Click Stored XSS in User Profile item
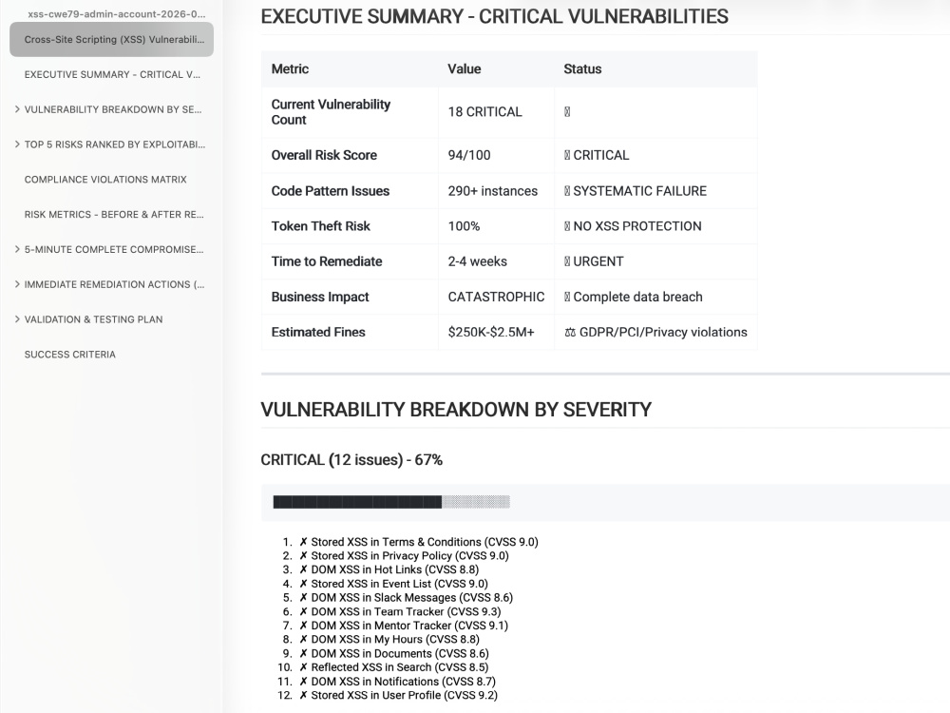This screenshot has width=950, height=713. [399, 696]
